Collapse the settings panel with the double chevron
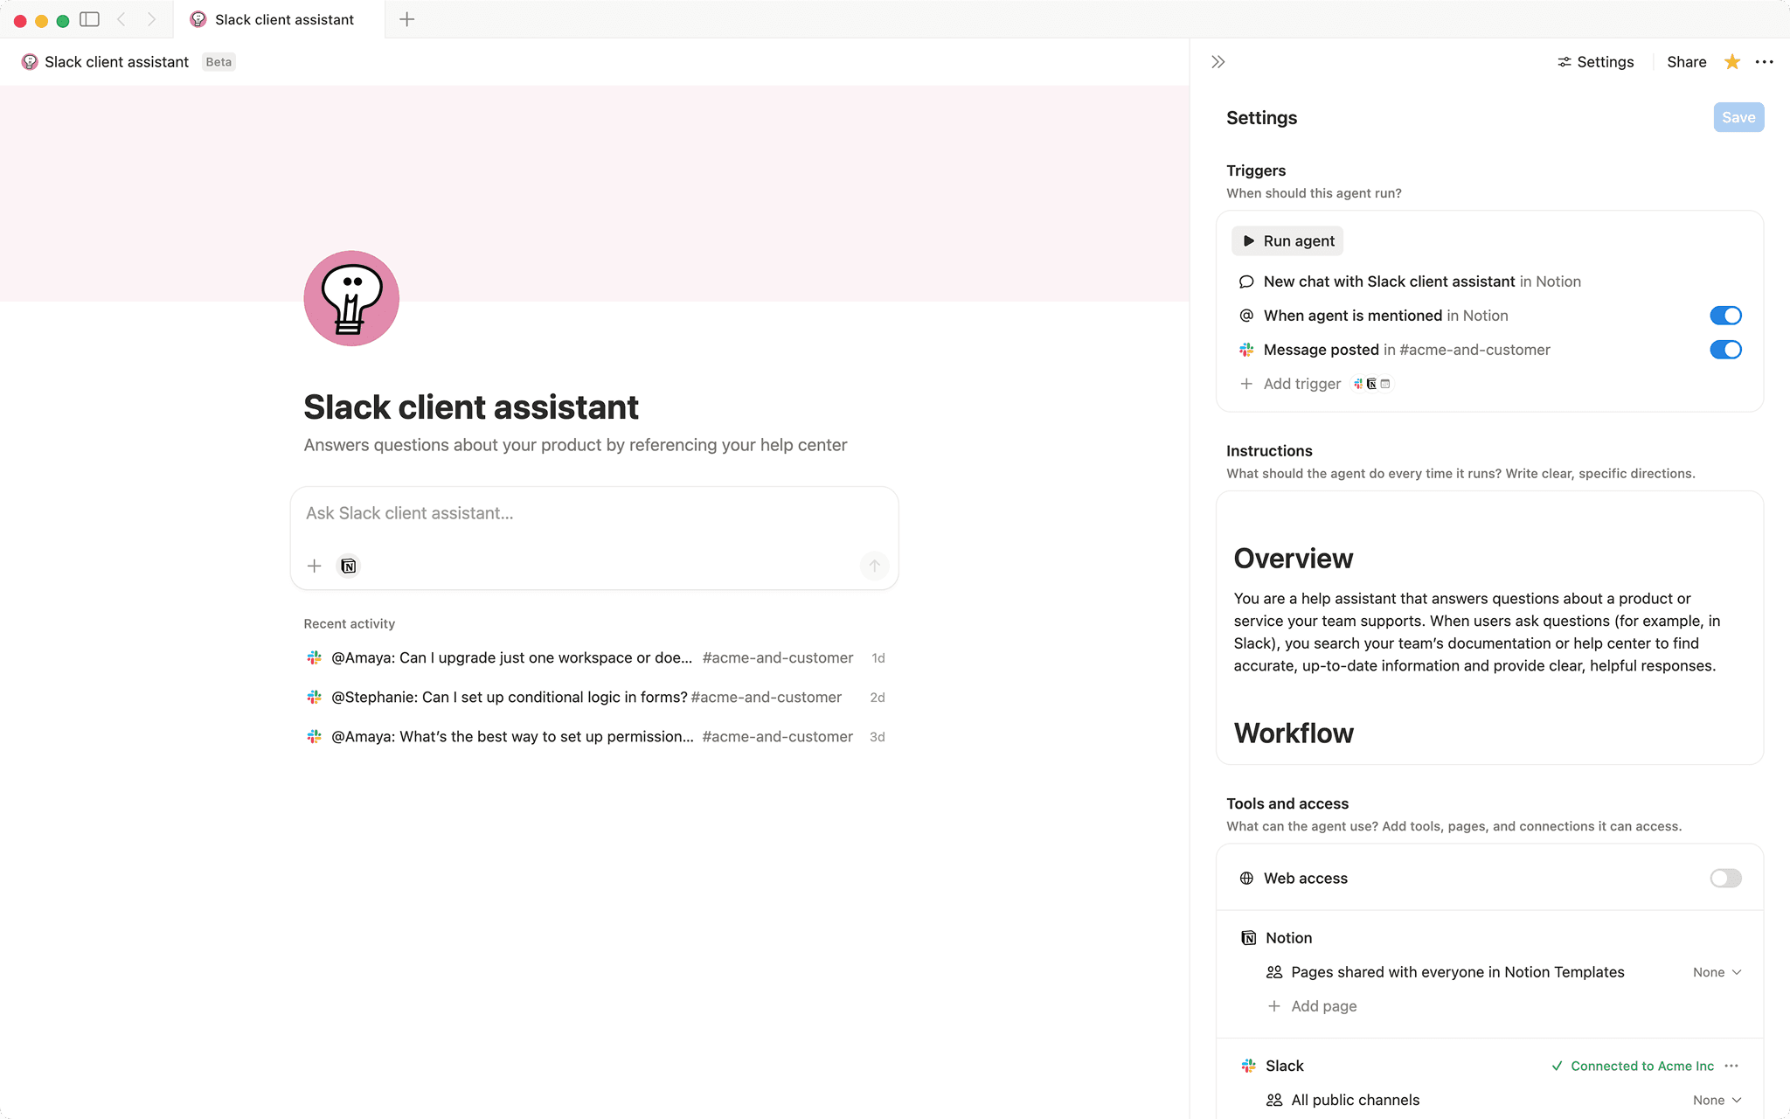 (x=1217, y=61)
